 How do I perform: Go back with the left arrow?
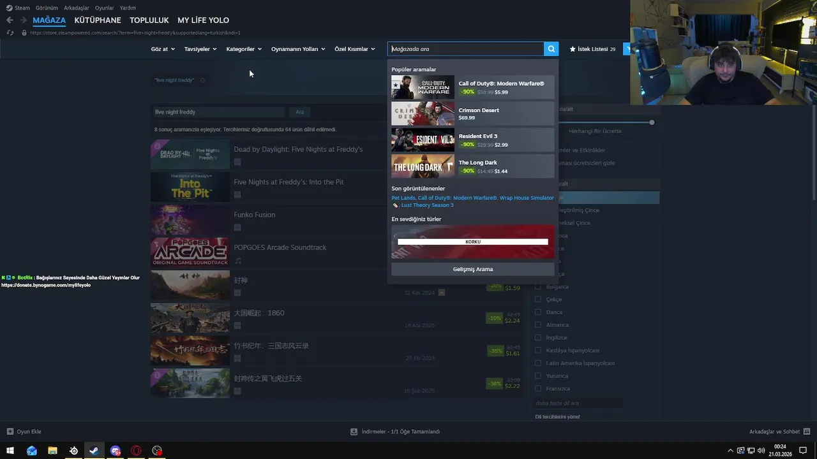10,20
